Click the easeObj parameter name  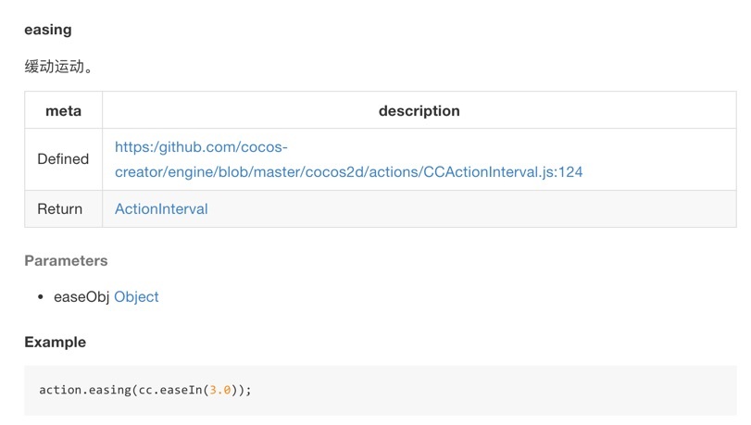pos(81,297)
